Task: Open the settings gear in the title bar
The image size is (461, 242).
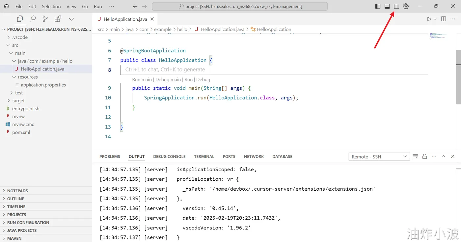Action: coord(406,6)
